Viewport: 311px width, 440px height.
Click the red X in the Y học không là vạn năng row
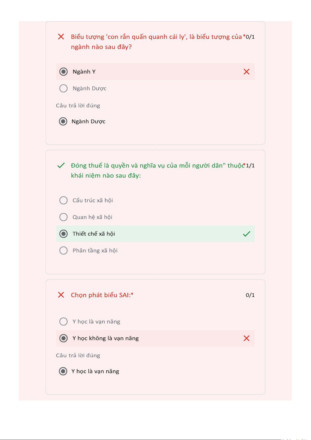[x=246, y=338]
